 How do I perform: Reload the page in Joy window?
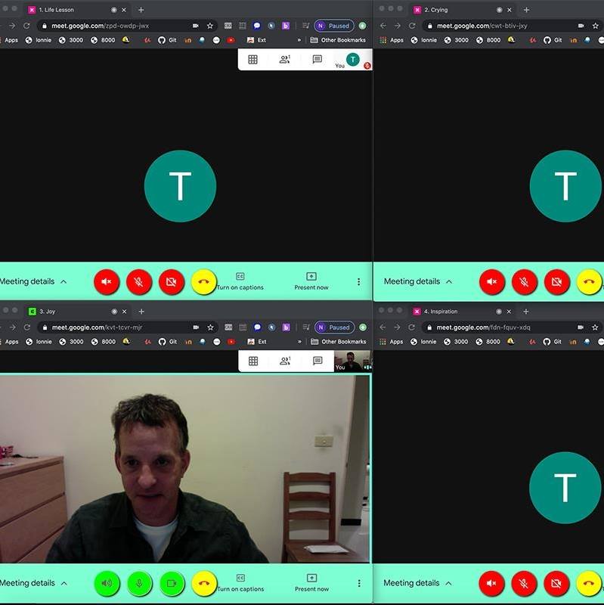click(x=27, y=327)
